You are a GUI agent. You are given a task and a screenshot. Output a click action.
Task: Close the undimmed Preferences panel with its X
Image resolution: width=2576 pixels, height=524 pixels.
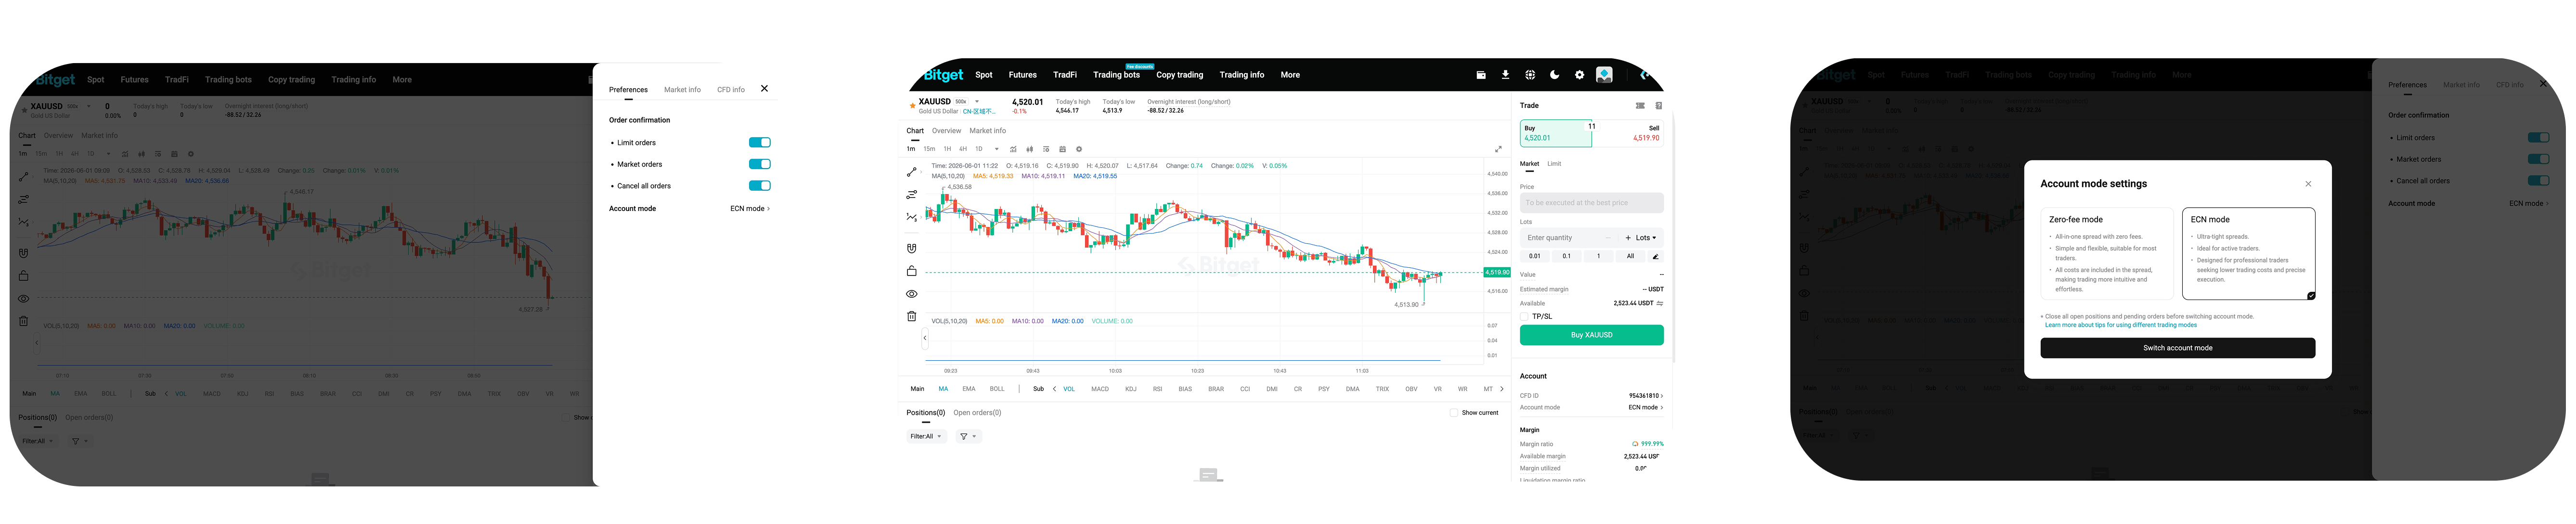(764, 89)
